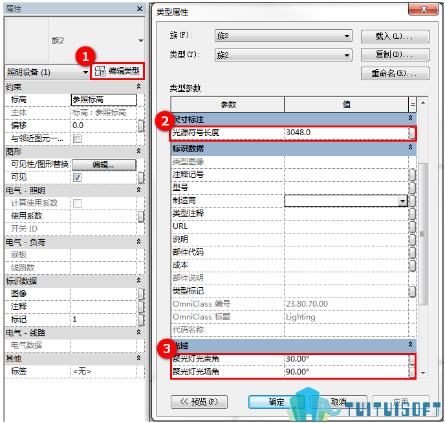
Task: Click the Edit Type (编辑类型) button
Action: 117,71
